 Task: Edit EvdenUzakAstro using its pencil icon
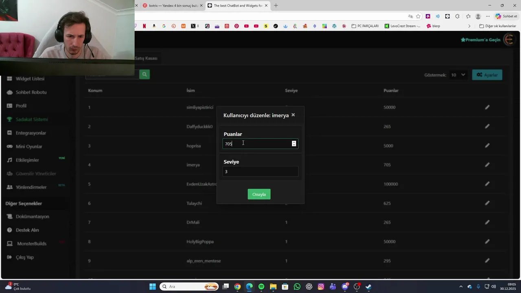coord(487,184)
